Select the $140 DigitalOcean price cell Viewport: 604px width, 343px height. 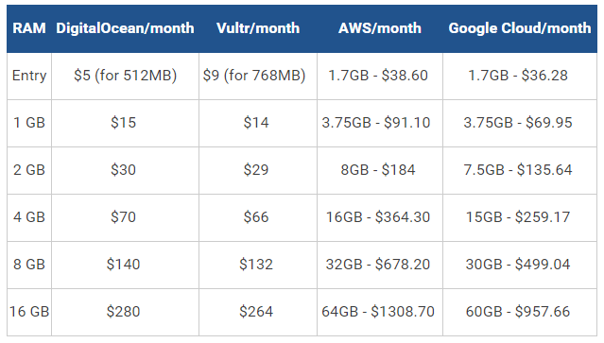click(x=125, y=266)
